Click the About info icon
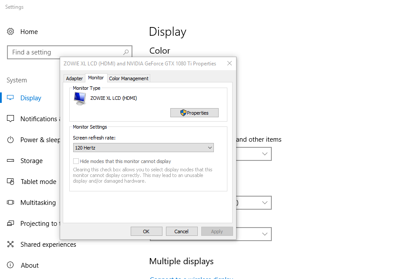 (x=10, y=265)
